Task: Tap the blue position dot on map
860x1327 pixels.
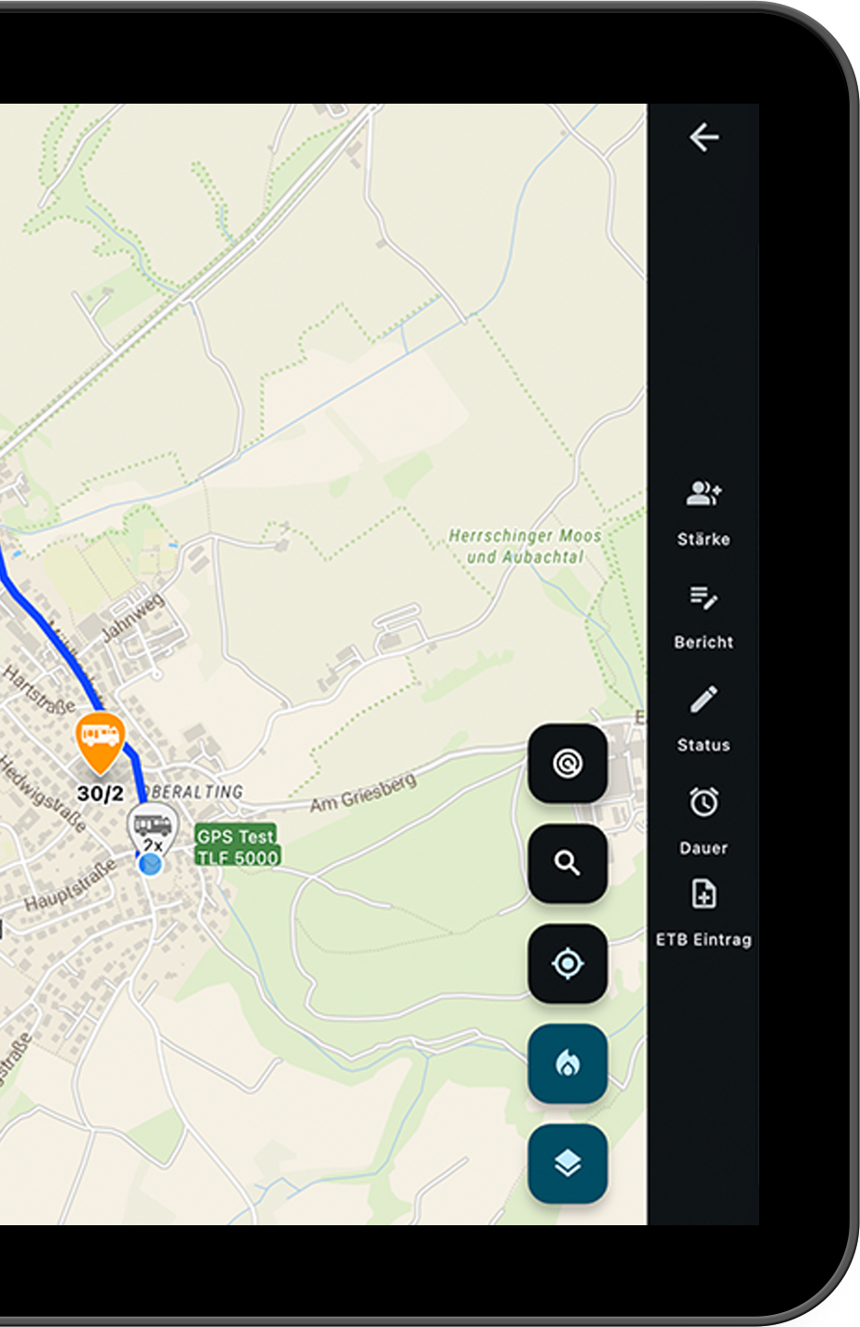Action: (150, 865)
